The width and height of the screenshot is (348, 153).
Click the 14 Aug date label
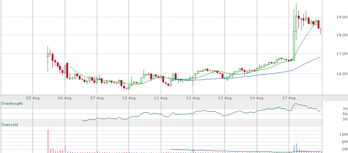click(x=257, y=98)
